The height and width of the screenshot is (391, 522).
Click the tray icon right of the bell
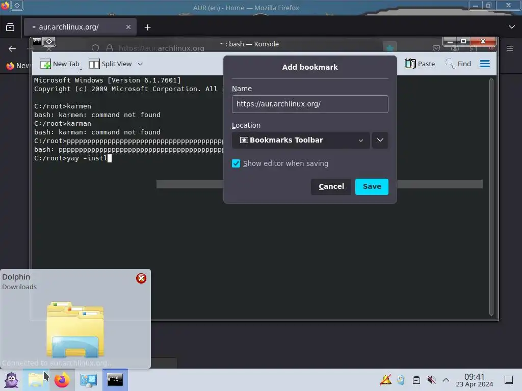(401, 380)
